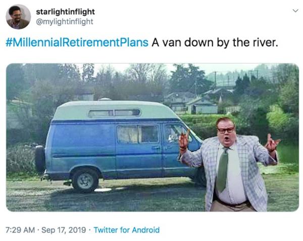The image size is (303, 241).
Task: Click the man's black glasses in photo
Action: tap(226, 130)
